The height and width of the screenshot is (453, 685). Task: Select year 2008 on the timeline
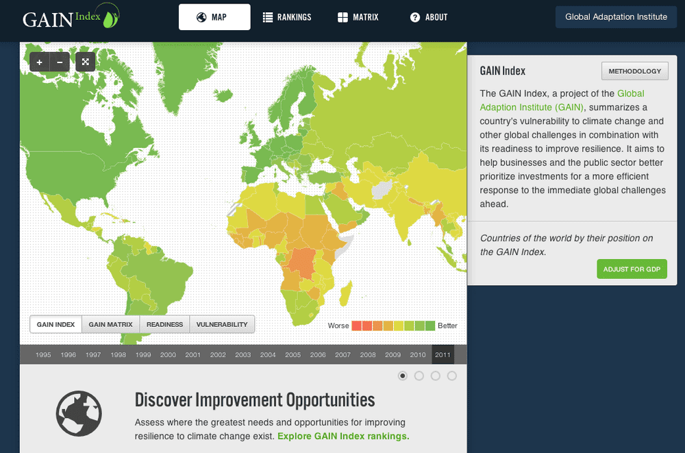click(x=368, y=354)
